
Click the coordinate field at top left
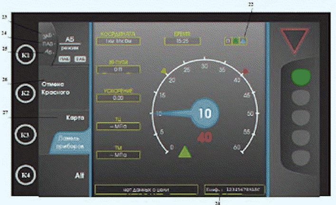click(x=118, y=41)
